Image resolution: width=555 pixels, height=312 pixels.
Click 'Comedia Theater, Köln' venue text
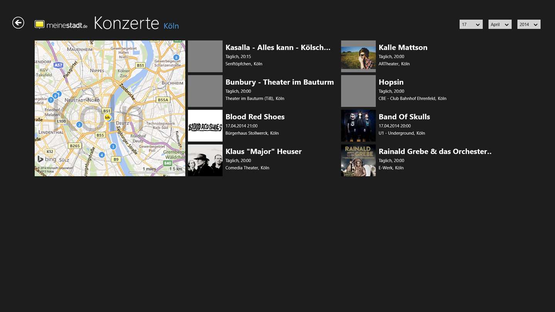click(247, 168)
